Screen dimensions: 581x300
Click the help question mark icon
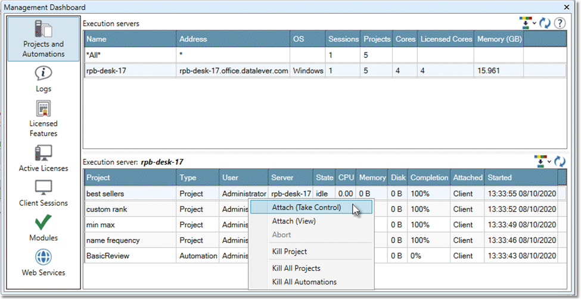560,23
